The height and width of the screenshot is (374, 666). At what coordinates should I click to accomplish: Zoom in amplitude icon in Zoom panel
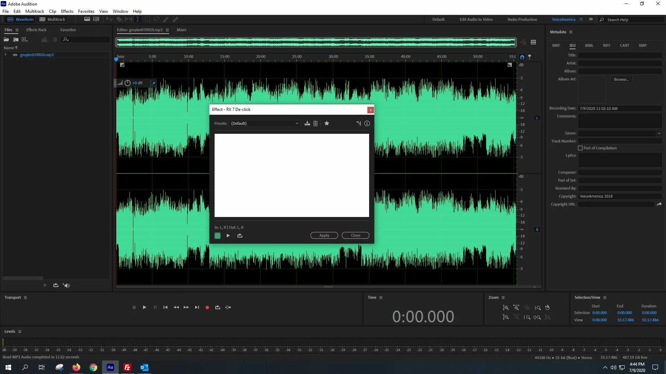[506, 308]
